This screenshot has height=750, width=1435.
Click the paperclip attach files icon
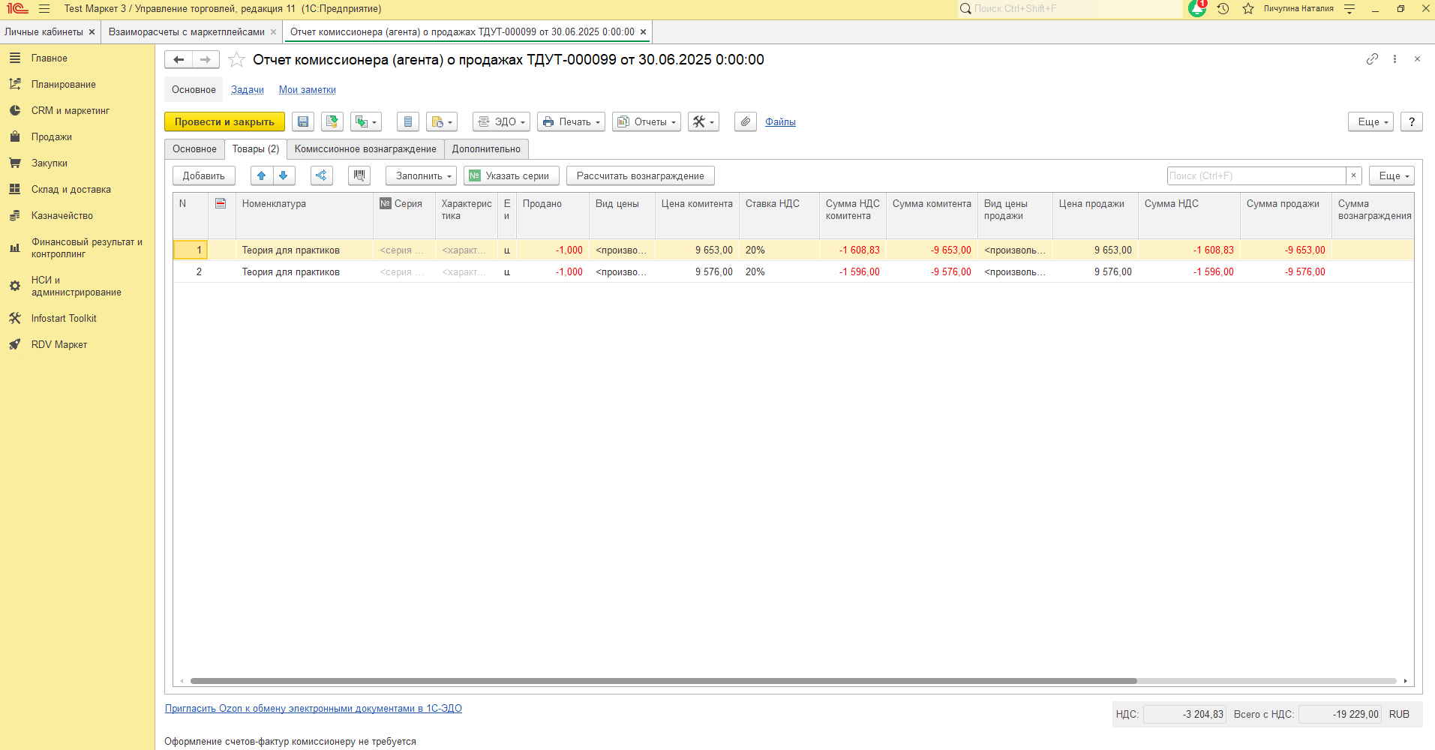[x=745, y=122]
